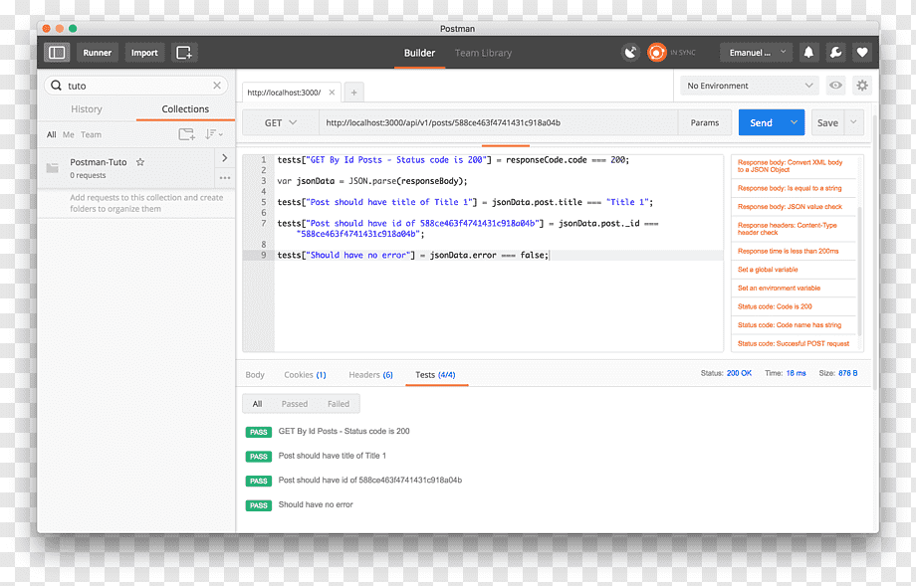Click the collection search field
This screenshot has width=916, height=586.
[136, 86]
